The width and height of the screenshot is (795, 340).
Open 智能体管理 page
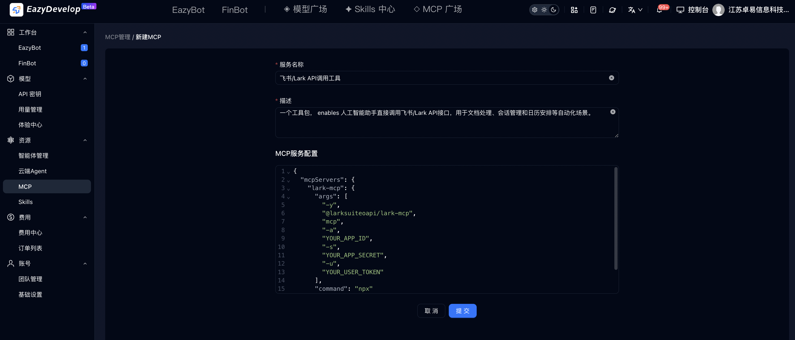[33, 156]
